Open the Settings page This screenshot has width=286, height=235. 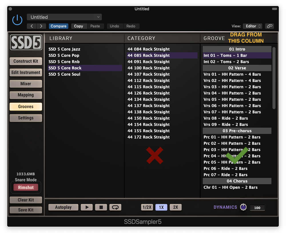(26, 118)
